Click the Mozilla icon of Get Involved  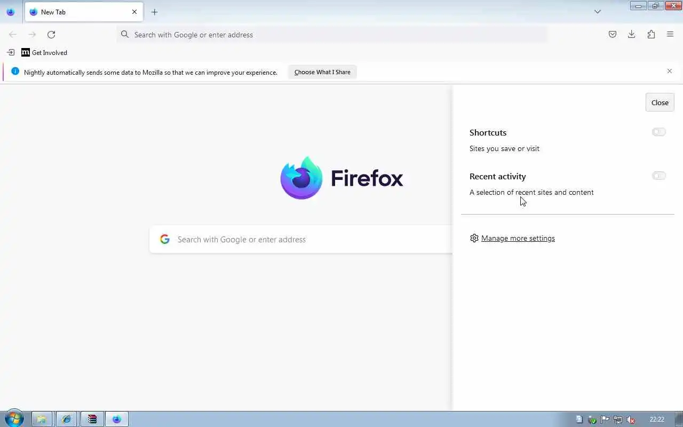tap(25, 52)
